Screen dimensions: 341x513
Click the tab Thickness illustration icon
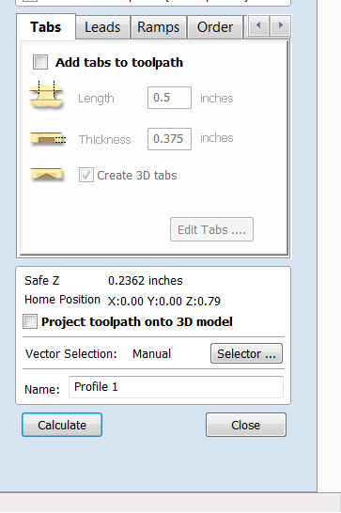[48, 138]
